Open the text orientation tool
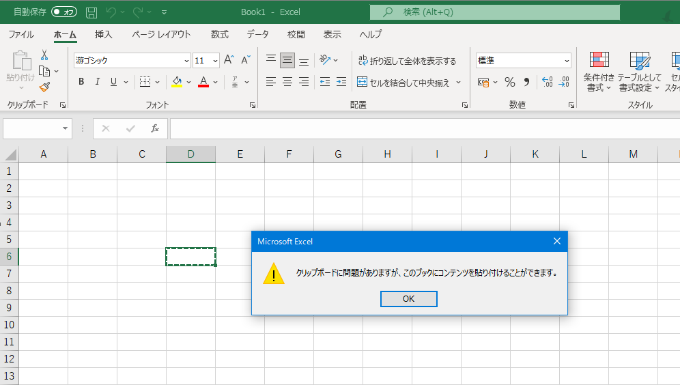 (325, 59)
